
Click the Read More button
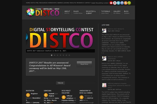tap(84, 64)
